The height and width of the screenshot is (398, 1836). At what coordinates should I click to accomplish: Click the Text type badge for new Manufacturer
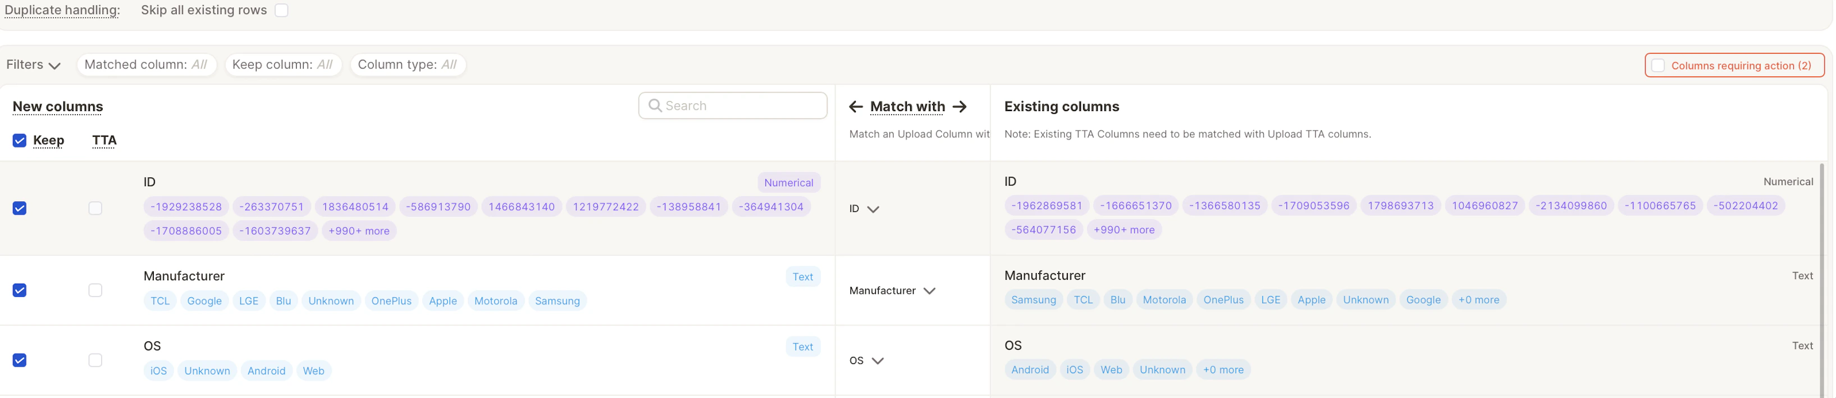802,277
